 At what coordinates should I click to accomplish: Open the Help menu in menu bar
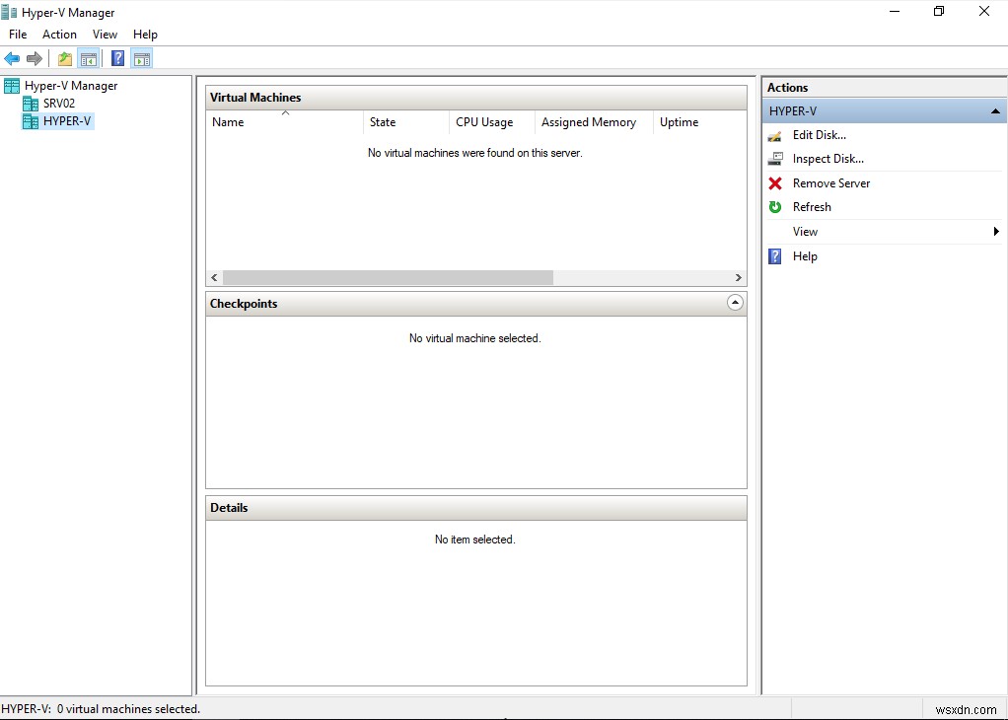(145, 35)
